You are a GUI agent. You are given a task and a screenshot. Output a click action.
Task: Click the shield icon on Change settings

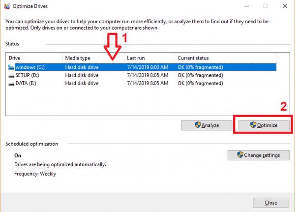pos(240,155)
